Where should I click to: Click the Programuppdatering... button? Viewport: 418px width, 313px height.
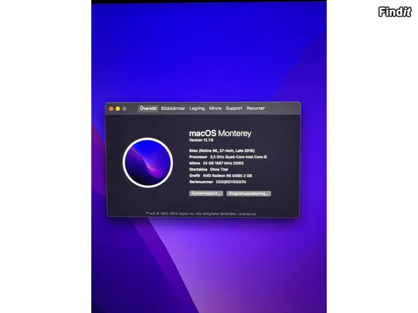[248, 194]
